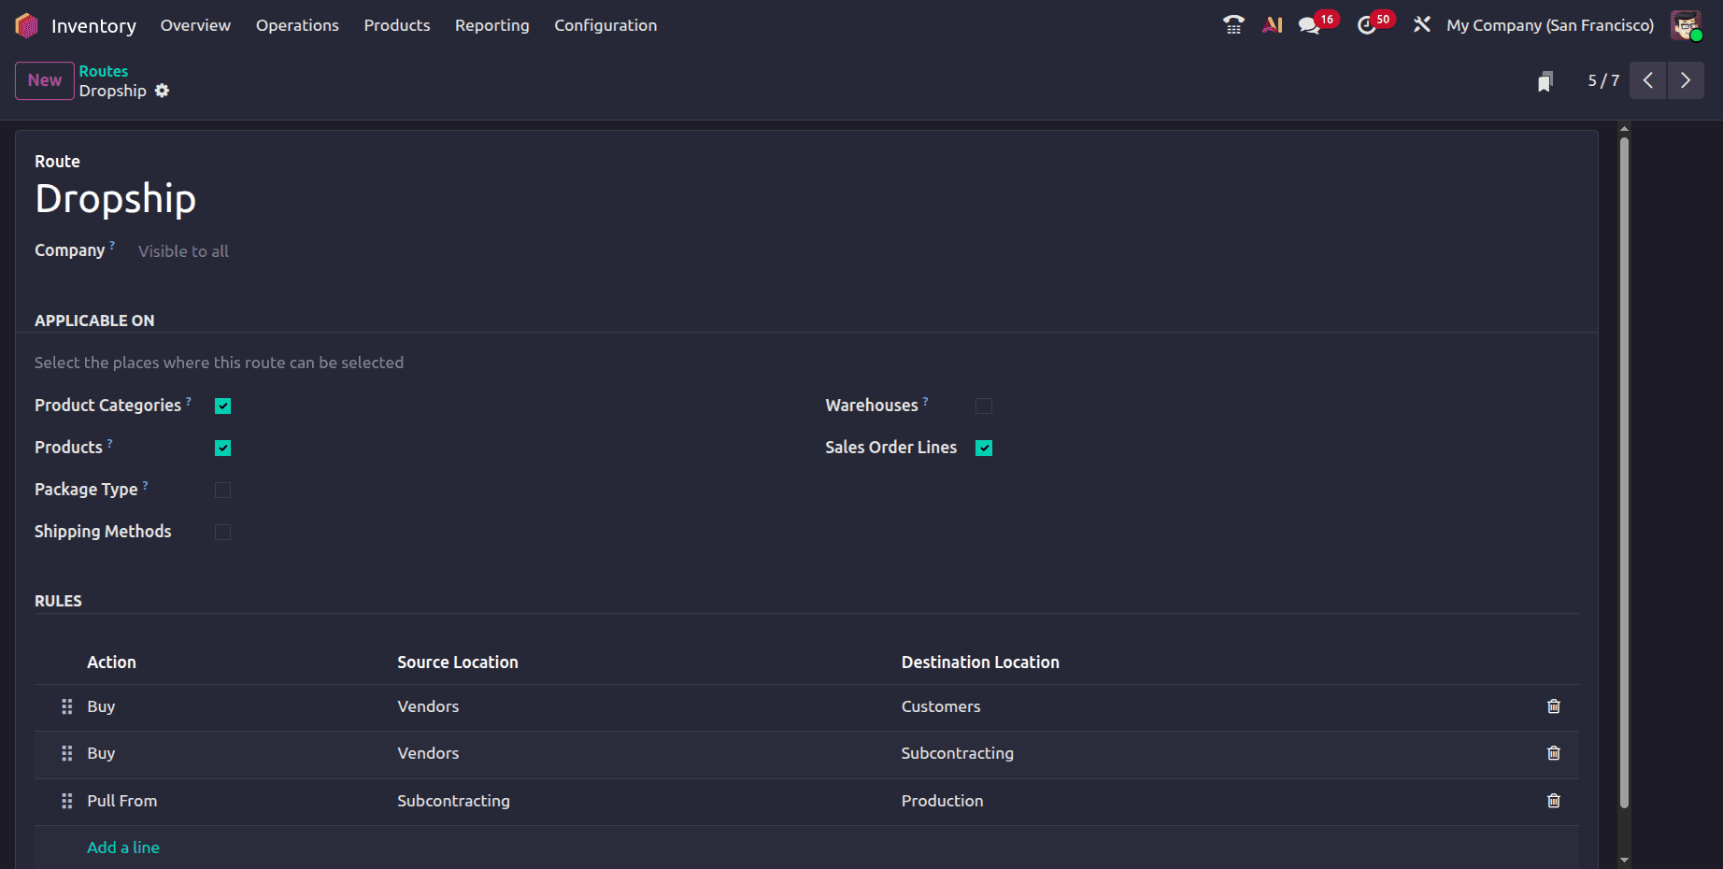Delete the Buy to Customers rule

coord(1554,706)
